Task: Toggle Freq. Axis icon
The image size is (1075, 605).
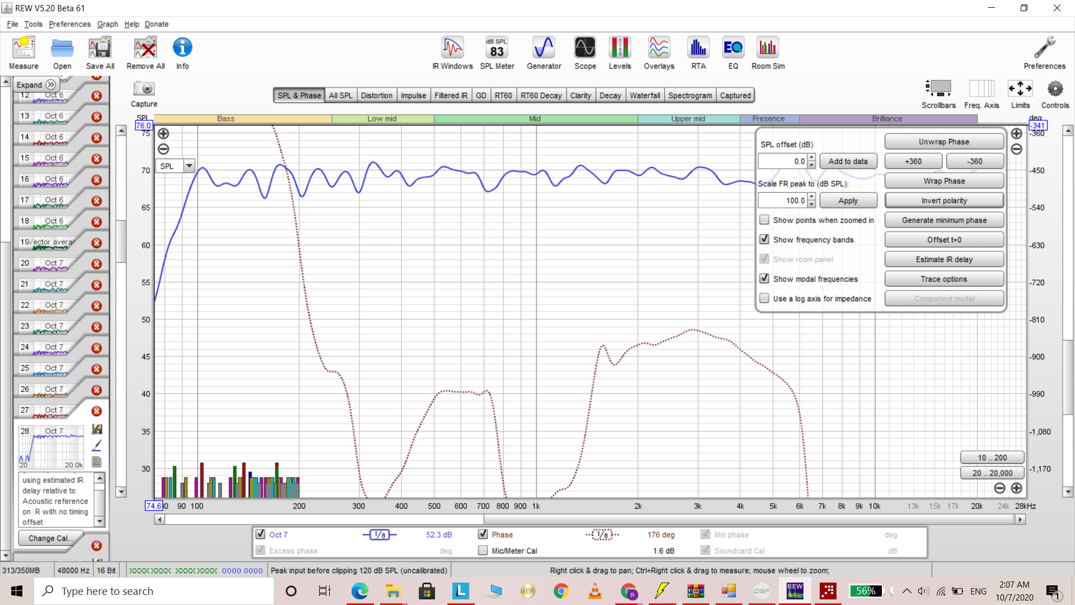Action: (x=981, y=94)
